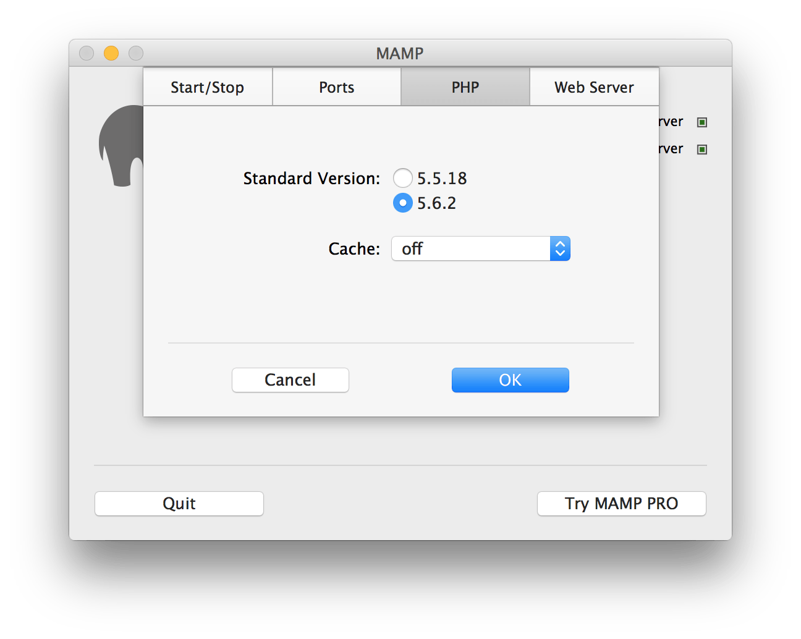Click Try MAMP PRO button
The image size is (801, 639).
[622, 504]
